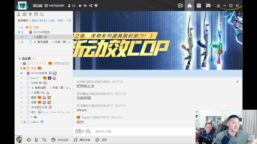Click the blue diamond badge beside webxrj
This screenshot has width=257, height=144.
coord(42,122)
